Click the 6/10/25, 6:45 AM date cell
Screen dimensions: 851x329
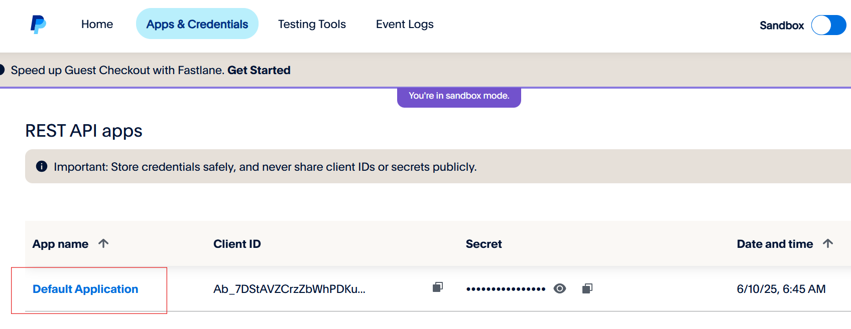tap(781, 289)
